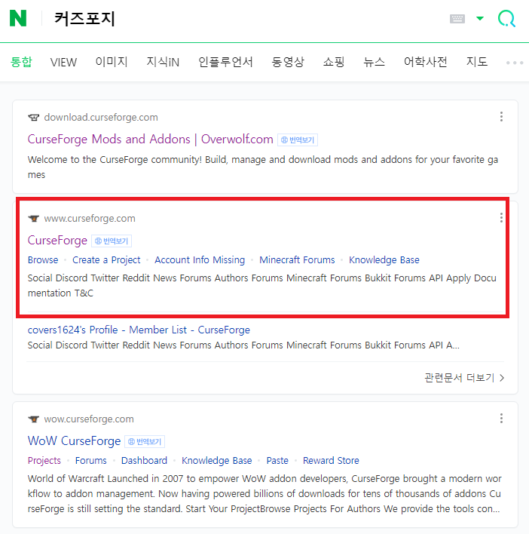529x534 pixels.
Task: Open the Create a Project sublink
Action: point(106,260)
